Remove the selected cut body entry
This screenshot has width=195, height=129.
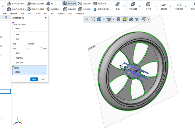pyautogui.click(x=43, y=72)
